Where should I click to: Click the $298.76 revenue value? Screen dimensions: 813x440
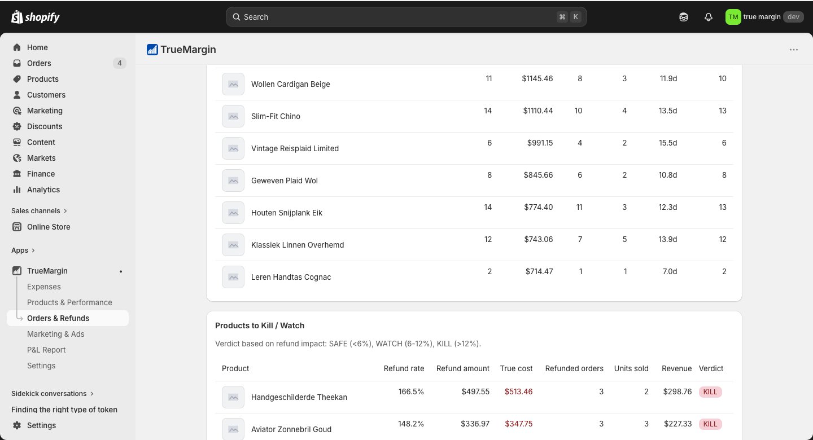coord(677,391)
